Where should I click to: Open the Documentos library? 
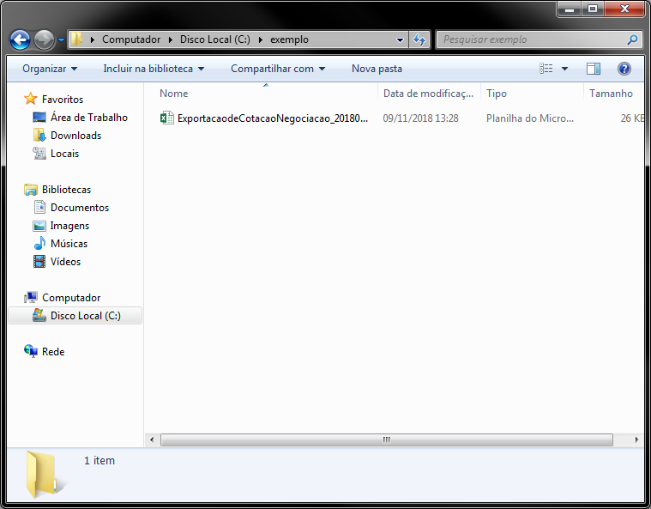(x=80, y=208)
